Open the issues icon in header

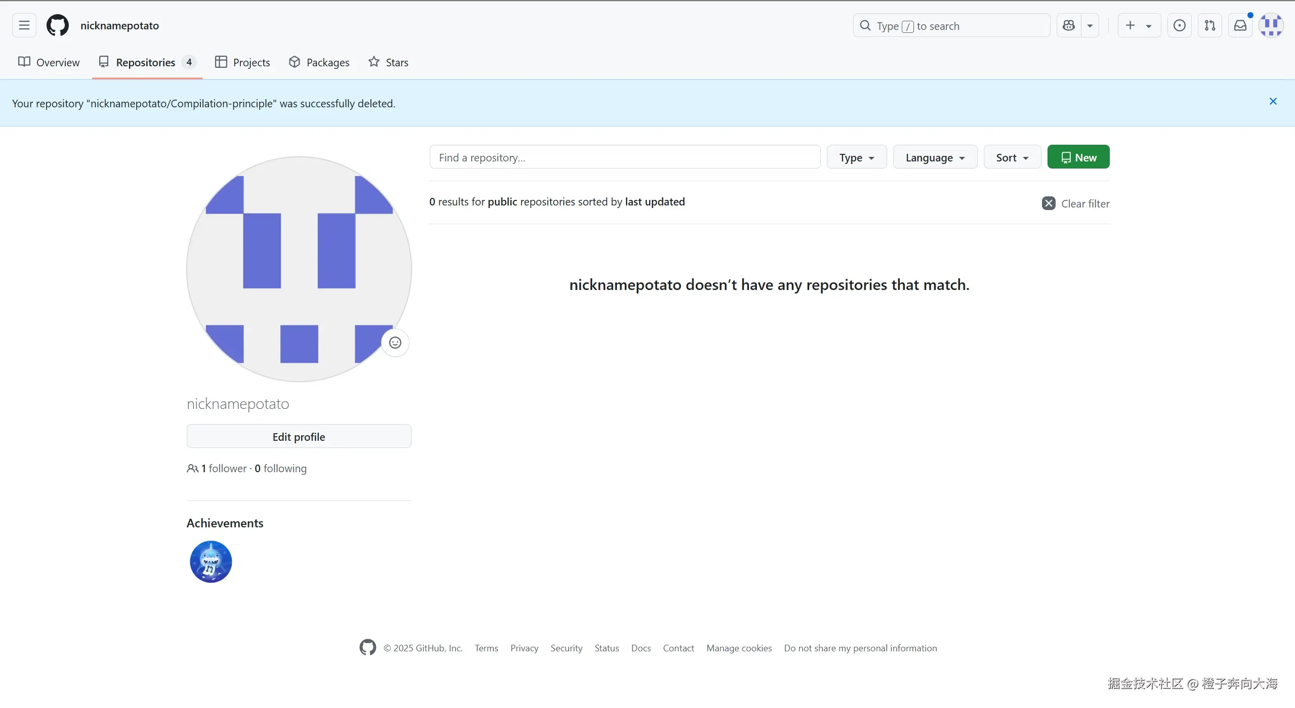pyautogui.click(x=1179, y=25)
